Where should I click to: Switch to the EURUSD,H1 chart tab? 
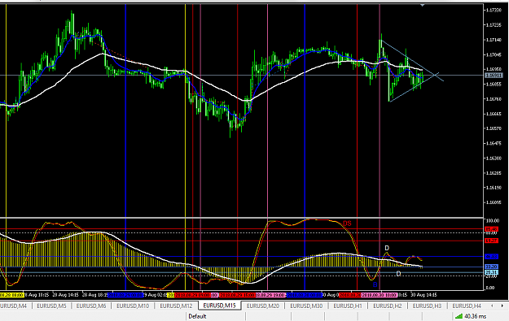tap(348, 306)
